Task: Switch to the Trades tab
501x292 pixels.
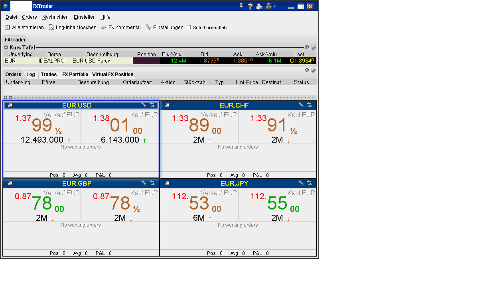Action: tap(49, 74)
